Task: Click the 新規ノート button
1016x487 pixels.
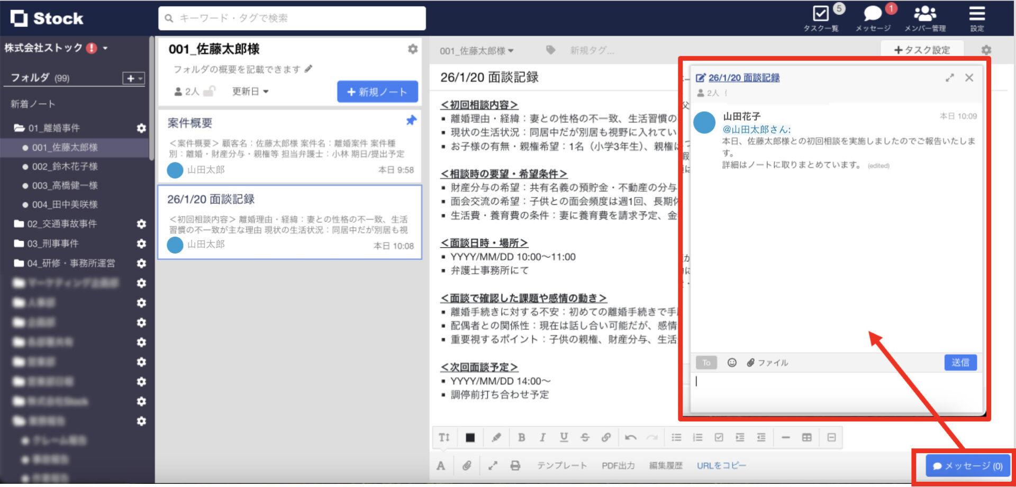Action: click(x=377, y=91)
